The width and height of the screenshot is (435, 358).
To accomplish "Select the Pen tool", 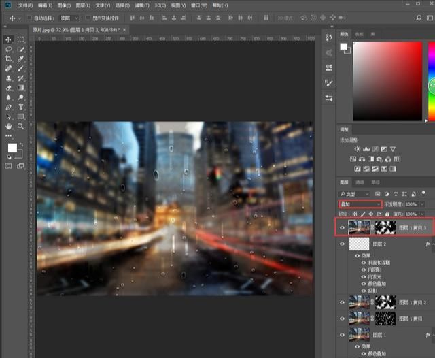I will click(8, 107).
